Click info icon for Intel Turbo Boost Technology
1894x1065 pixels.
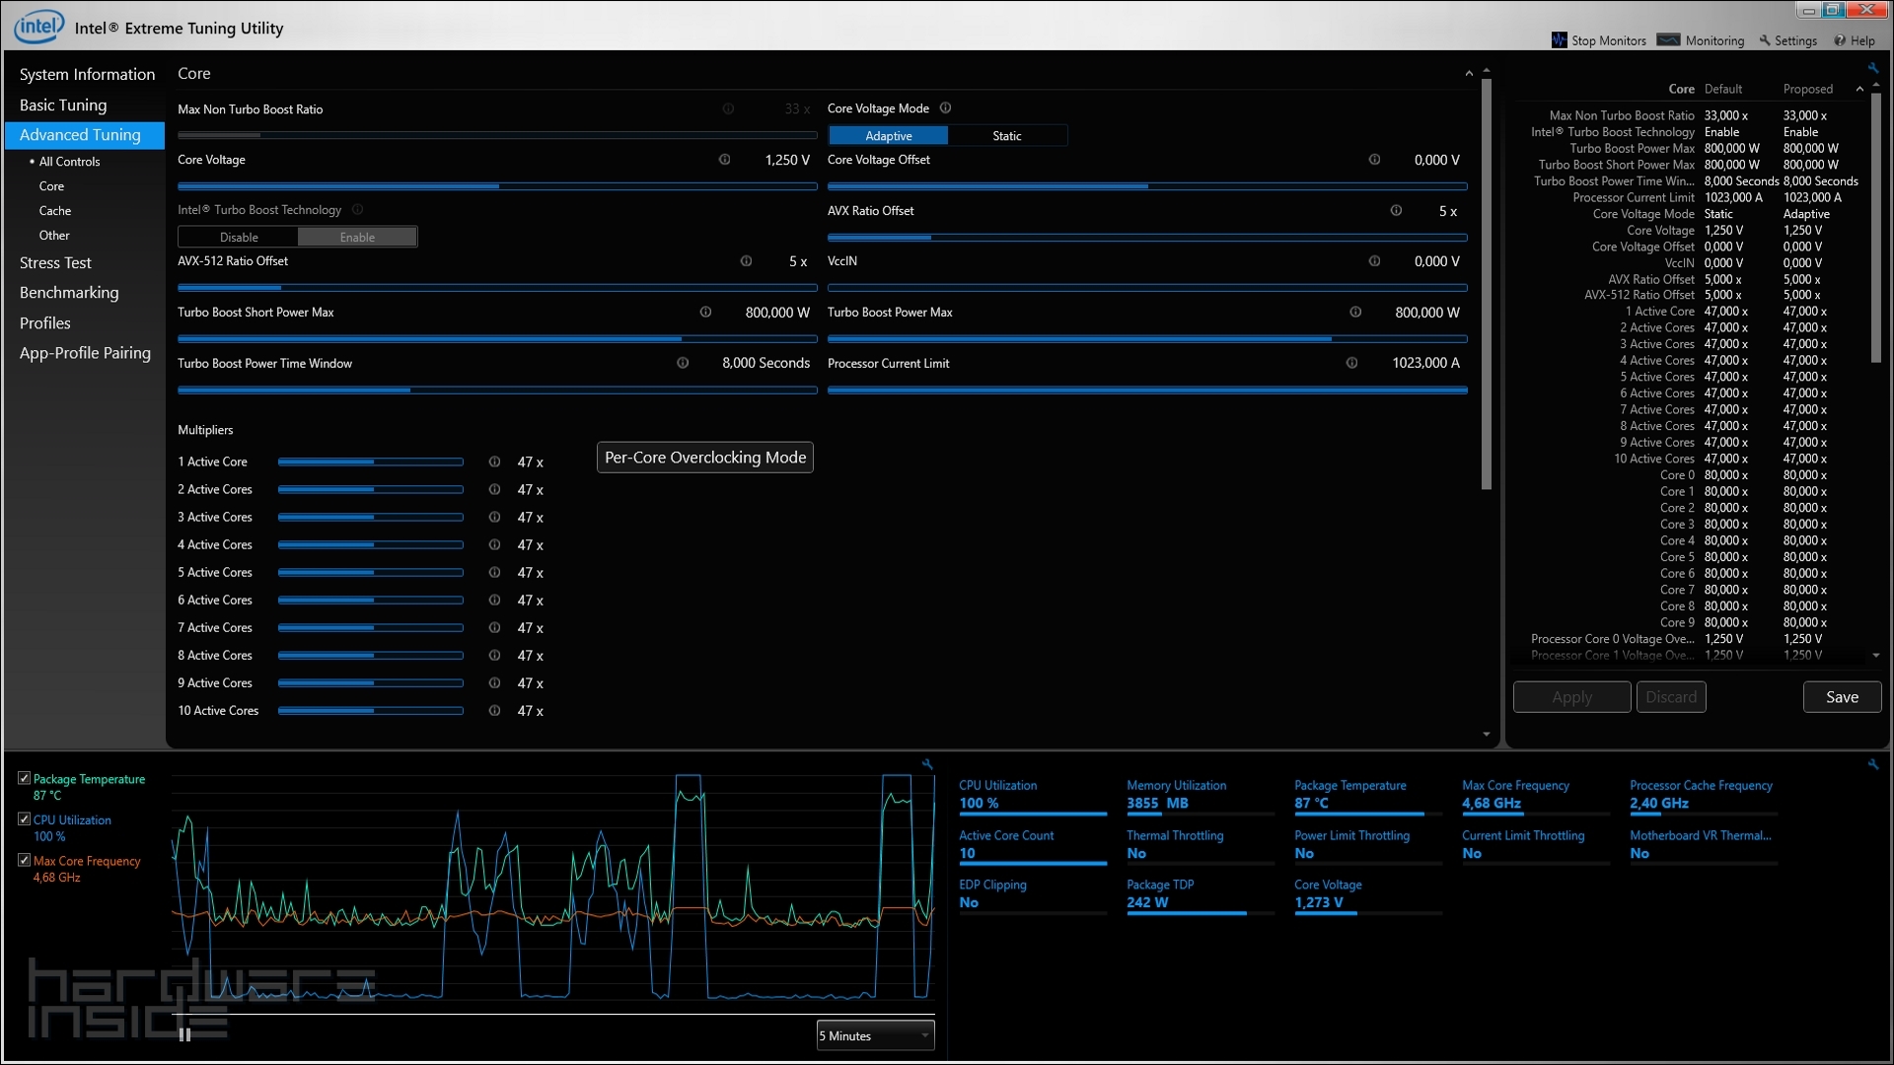click(x=358, y=210)
